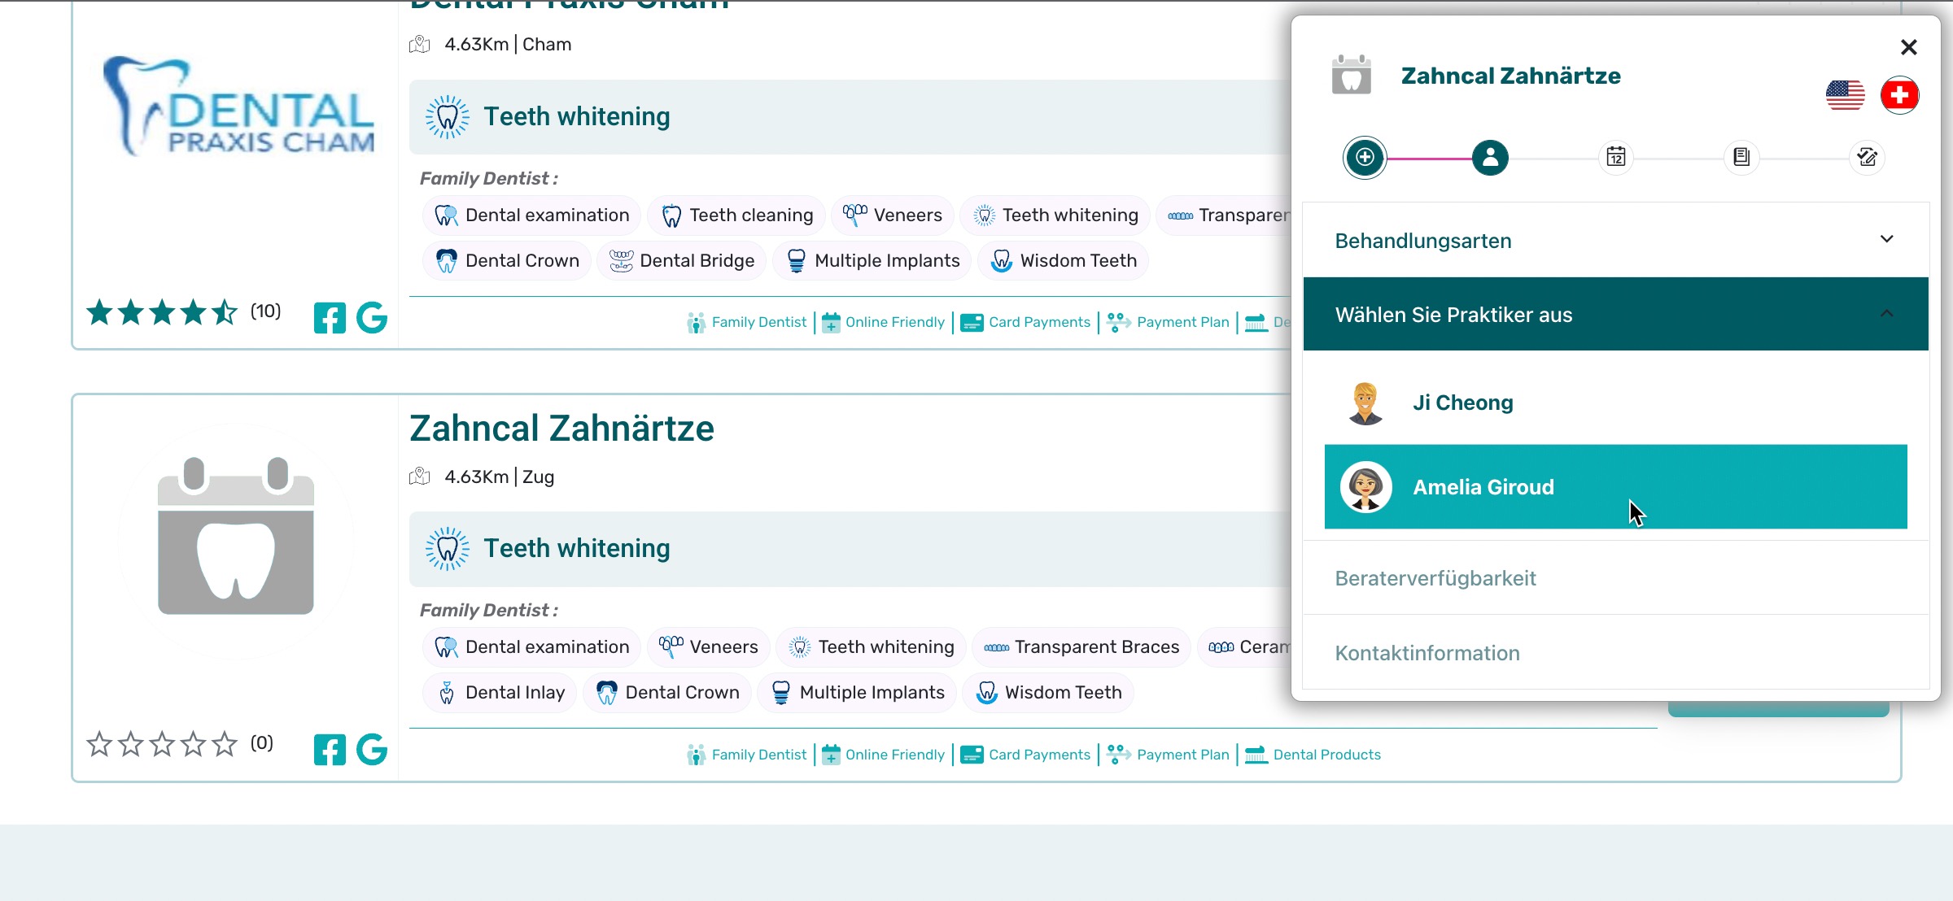The image size is (1953, 901).
Task: Open the Zahncal Zahnärtze clinic title link
Action: tap(561, 429)
